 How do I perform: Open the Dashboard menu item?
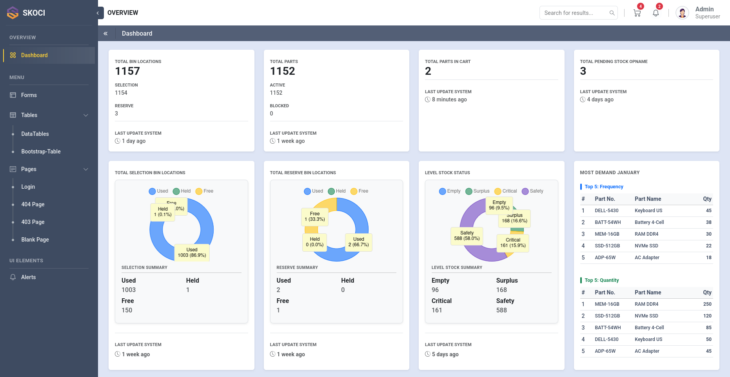point(34,55)
